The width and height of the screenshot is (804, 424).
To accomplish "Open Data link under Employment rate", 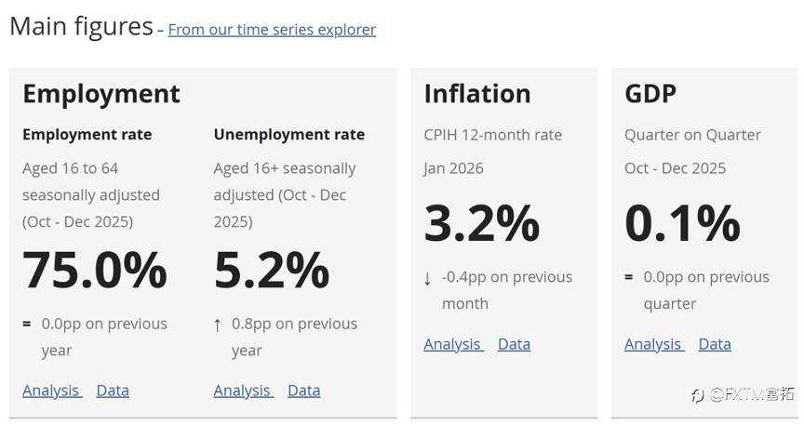I will tap(113, 391).
